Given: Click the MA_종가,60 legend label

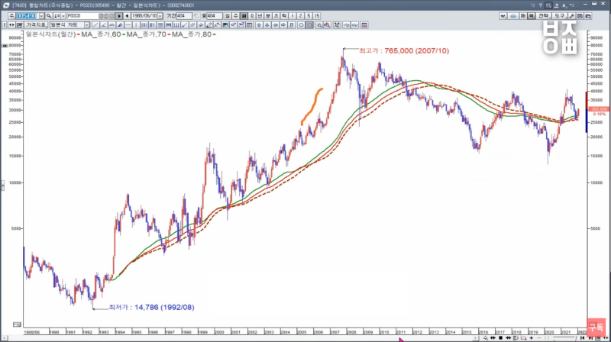Looking at the screenshot, I should click(x=101, y=34).
